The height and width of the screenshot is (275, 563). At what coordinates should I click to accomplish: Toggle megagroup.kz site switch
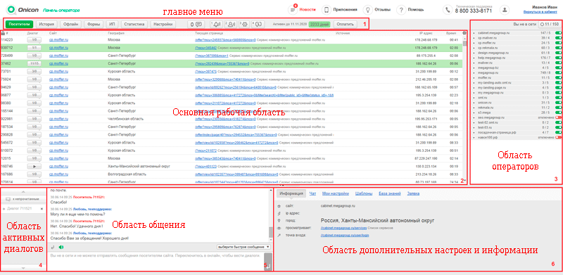[558, 68]
